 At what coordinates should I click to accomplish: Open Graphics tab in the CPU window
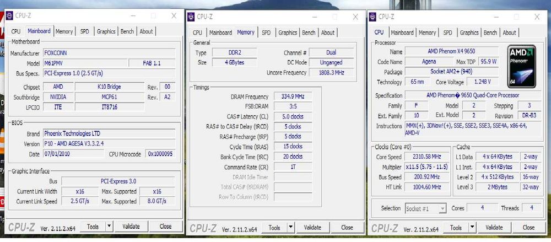click(469, 33)
